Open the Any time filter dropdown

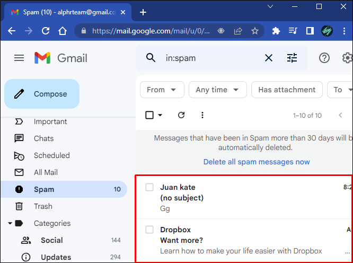point(218,90)
